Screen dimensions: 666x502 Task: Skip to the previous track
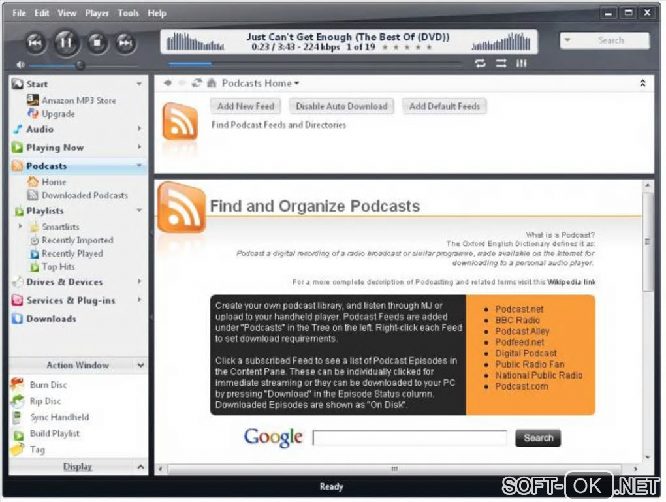tap(35, 42)
